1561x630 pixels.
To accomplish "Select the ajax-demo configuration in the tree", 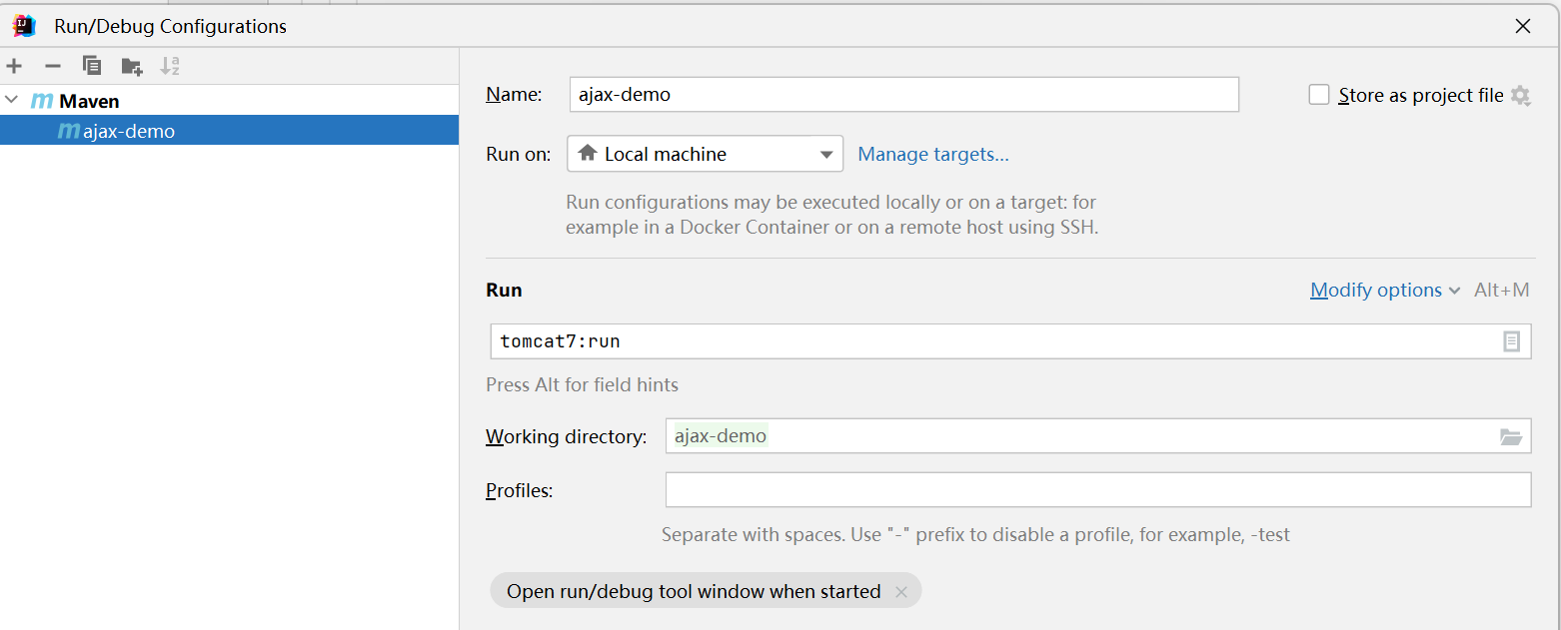I will (x=128, y=131).
